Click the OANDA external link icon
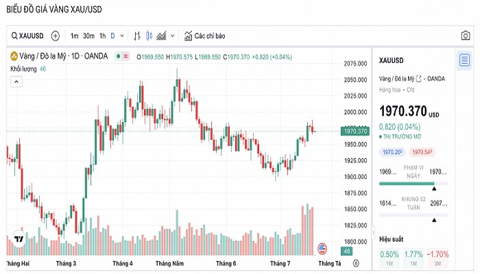Screen dimensions: 480x274 click(419, 79)
